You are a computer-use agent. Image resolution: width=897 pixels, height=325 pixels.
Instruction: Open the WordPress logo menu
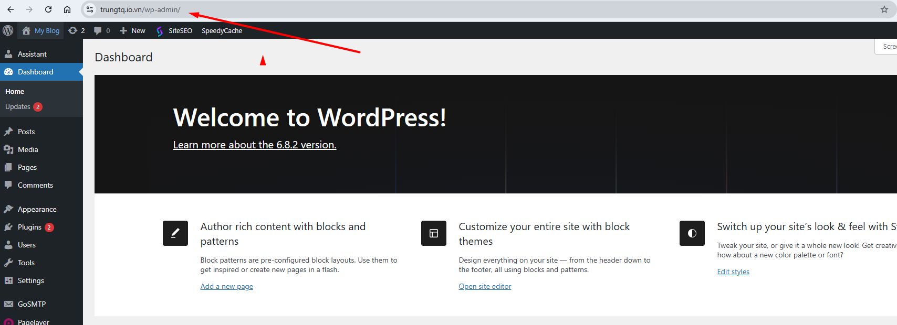pyautogui.click(x=8, y=30)
